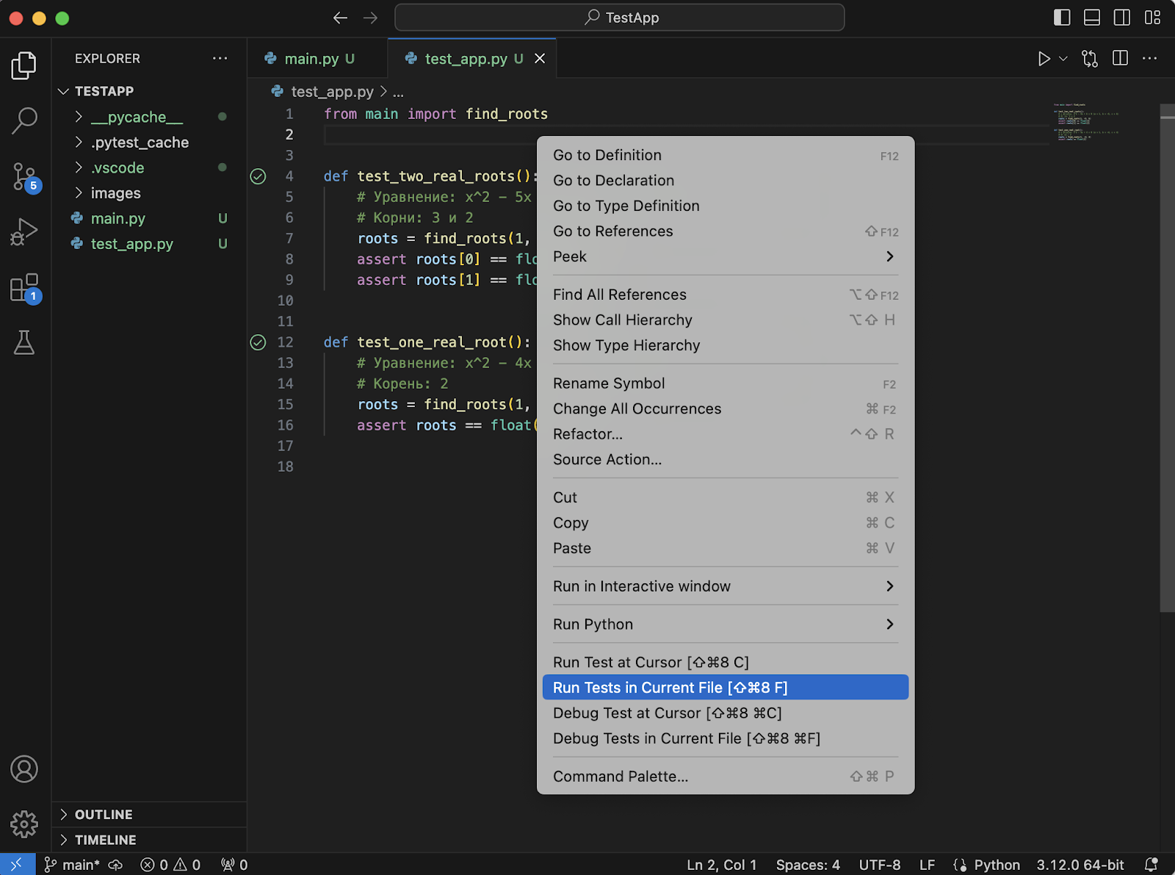Open editor More Actions ellipsis
Viewport: 1175px width, 875px height.
coord(1150,58)
